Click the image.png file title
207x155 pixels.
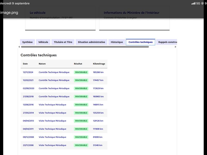(x=9, y=12)
